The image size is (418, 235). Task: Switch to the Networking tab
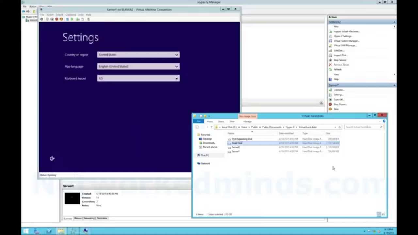point(89,218)
